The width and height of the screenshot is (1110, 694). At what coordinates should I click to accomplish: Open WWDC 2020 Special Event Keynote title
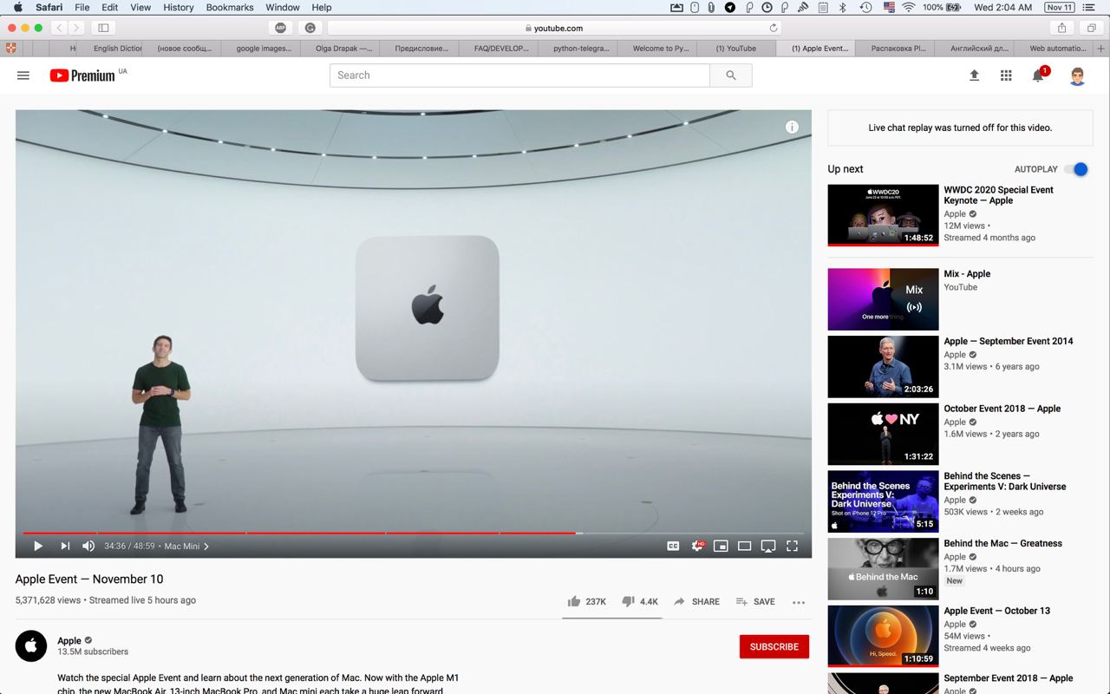click(999, 195)
